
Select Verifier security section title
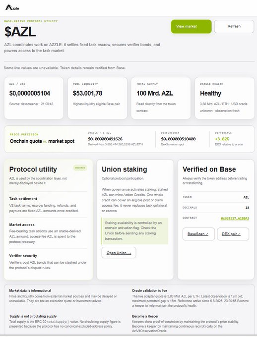point(23,256)
